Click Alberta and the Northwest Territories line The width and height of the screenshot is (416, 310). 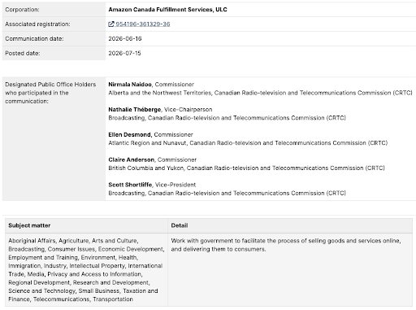(x=260, y=93)
